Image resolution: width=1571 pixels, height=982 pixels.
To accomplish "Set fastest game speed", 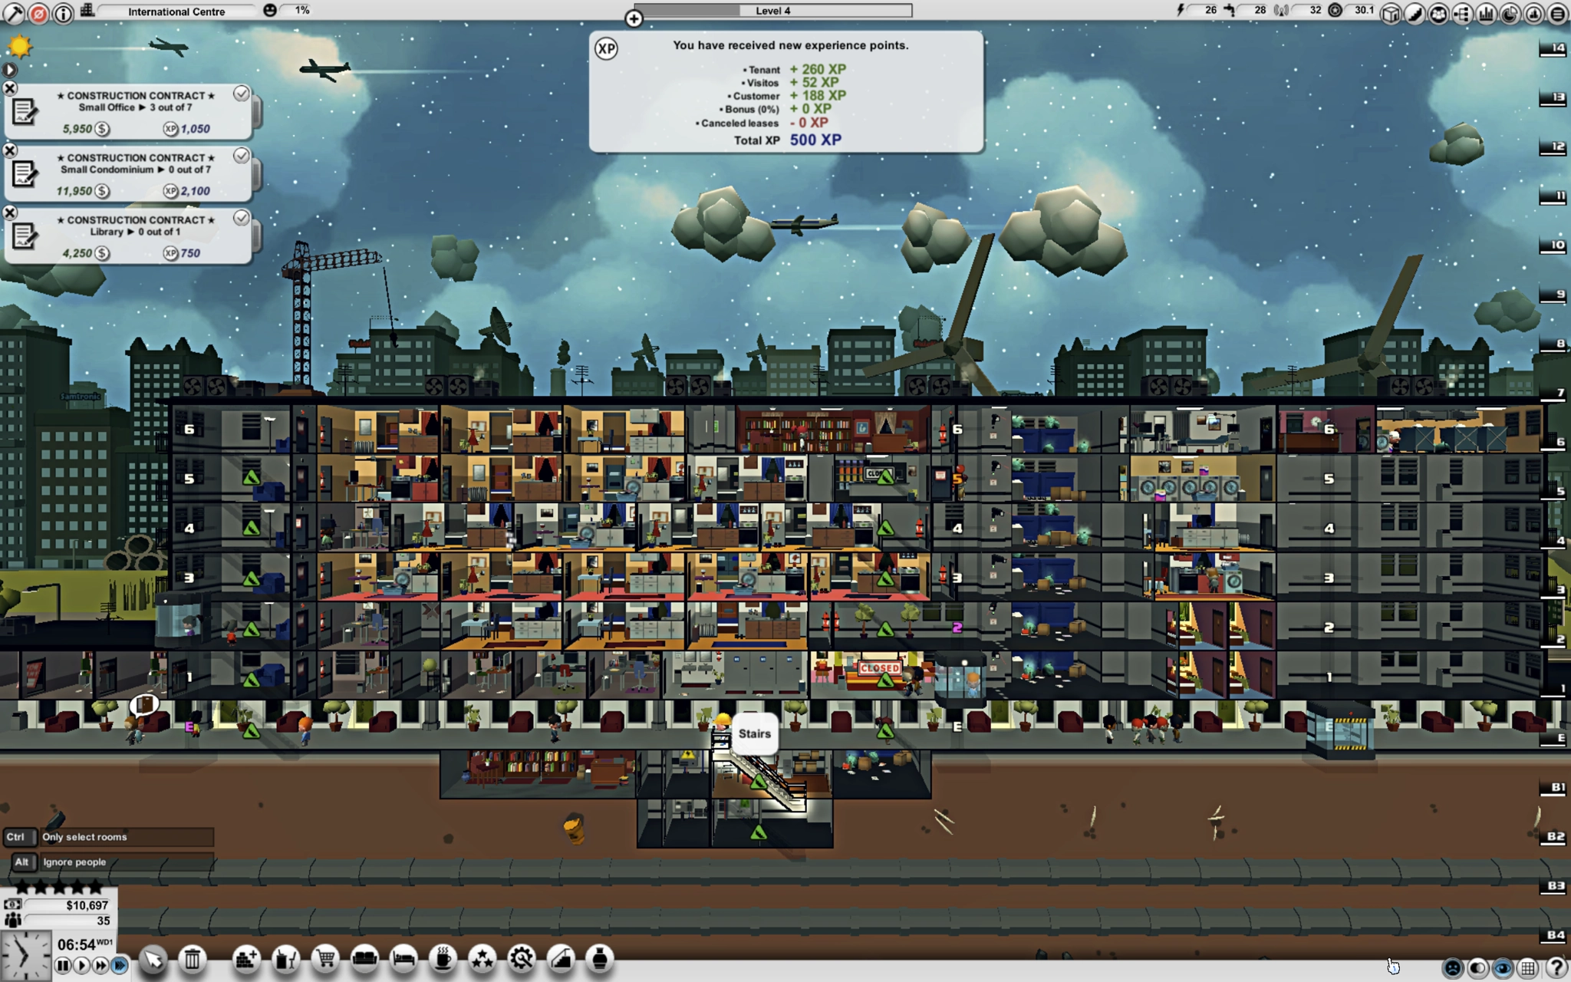I will pos(120,965).
